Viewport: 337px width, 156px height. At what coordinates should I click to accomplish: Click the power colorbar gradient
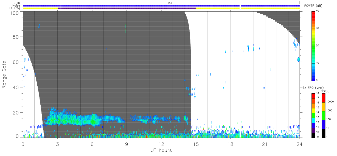coord(313,46)
